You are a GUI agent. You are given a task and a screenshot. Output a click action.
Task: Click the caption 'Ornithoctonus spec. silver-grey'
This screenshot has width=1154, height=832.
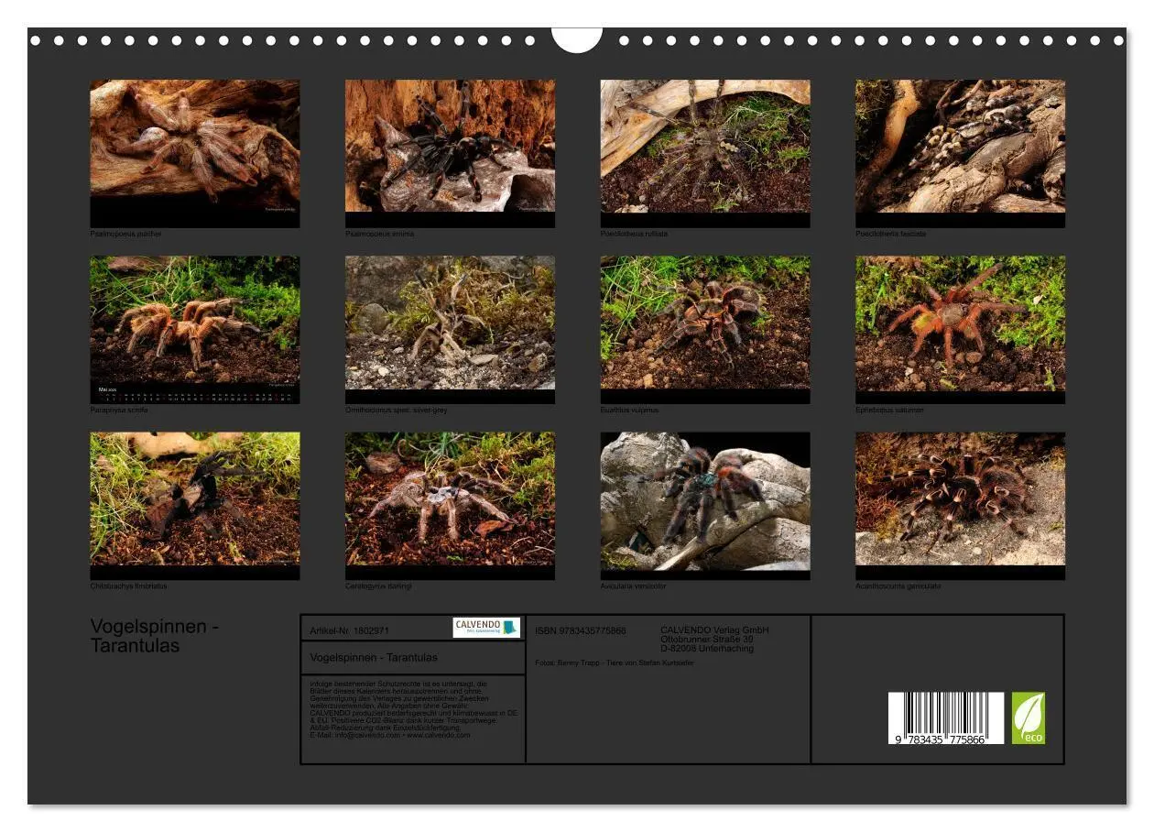click(x=397, y=411)
